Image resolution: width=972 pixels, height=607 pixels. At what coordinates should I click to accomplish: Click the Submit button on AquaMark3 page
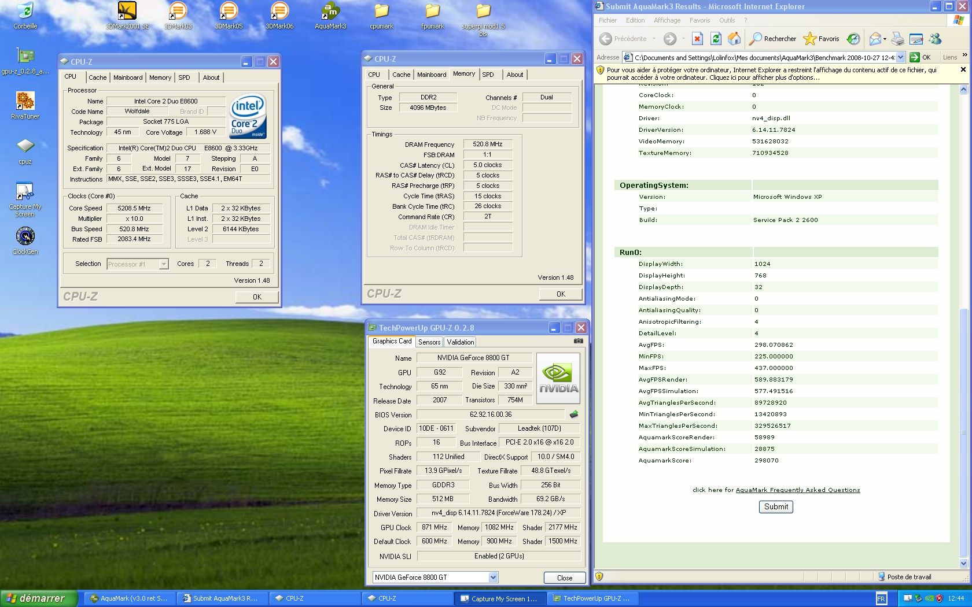click(776, 507)
